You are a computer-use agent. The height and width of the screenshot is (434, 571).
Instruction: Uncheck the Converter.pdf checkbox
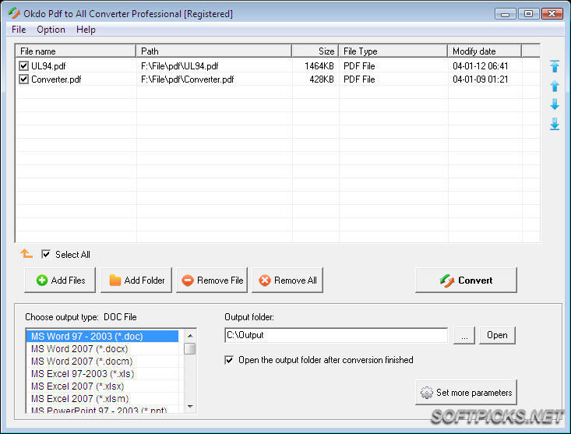tap(23, 79)
